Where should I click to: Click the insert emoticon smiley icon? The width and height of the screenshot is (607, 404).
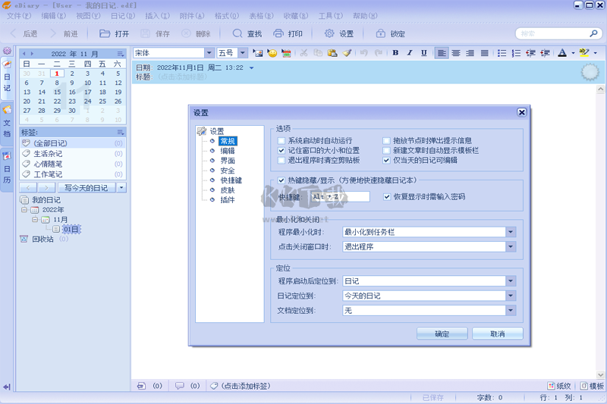(x=272, y=53)
